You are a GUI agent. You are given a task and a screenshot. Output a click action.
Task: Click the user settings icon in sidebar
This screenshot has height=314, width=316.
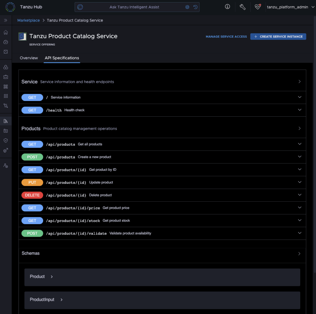6,166
